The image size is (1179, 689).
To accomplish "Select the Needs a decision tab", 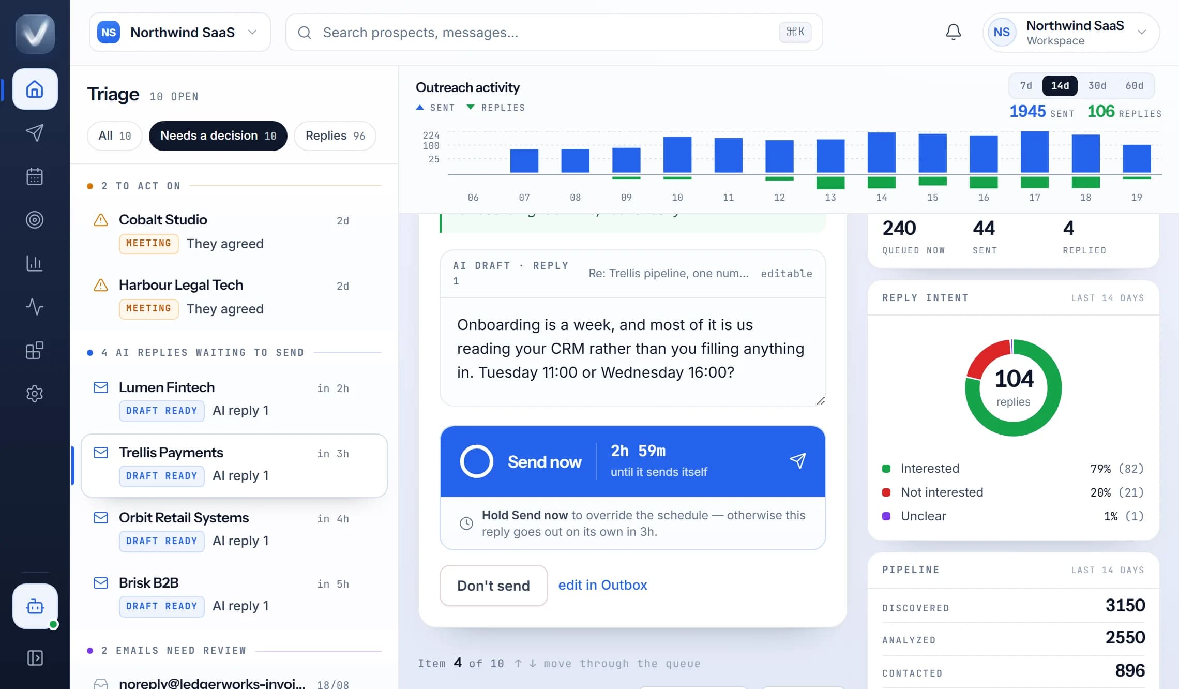I will 218,136.
